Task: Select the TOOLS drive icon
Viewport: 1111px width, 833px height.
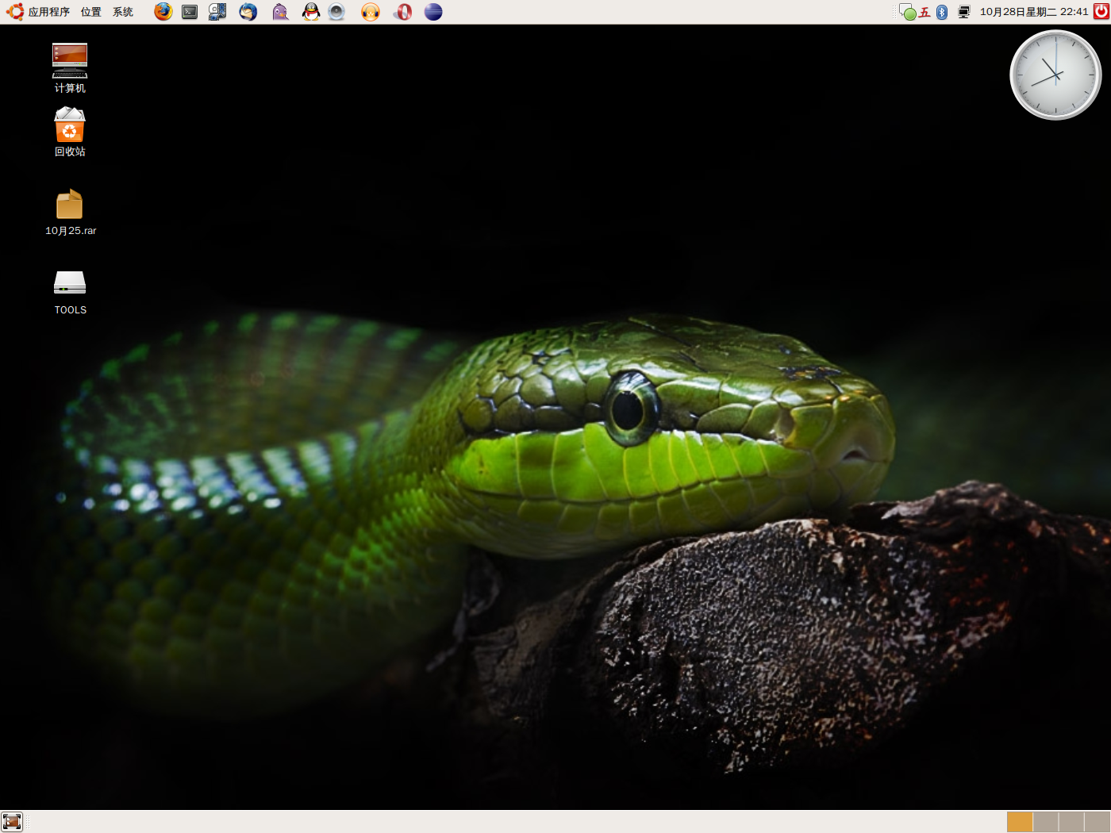Action: tap(70, 292)
